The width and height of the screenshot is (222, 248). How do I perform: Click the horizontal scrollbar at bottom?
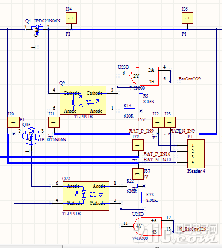click(x=142, y=246)
